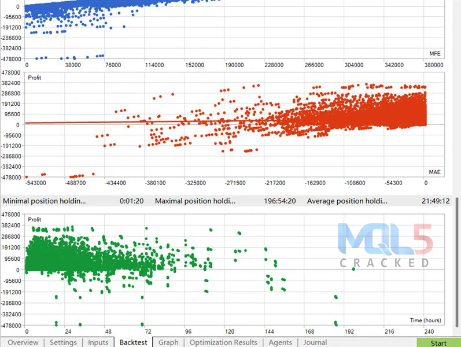Click the 'Time (hours)' axis label
Screen dimensions: 461x347
[x=425, y=320]
